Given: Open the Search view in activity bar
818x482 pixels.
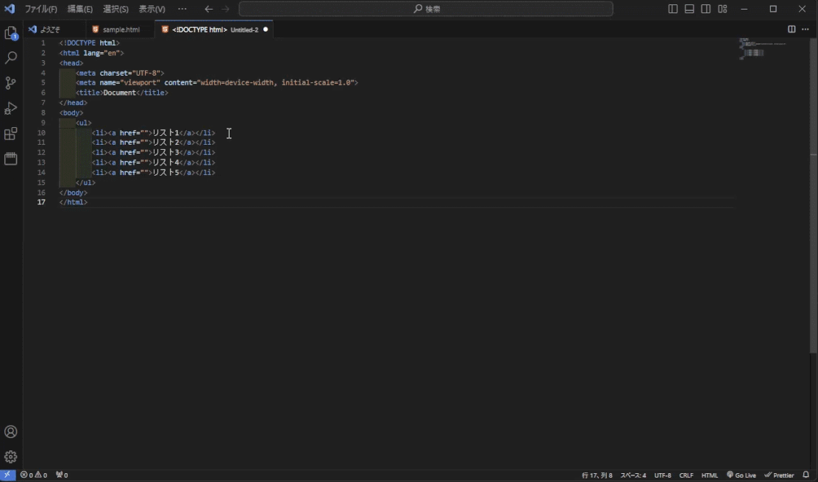Looking at the screenshot, I should [11, 58].
